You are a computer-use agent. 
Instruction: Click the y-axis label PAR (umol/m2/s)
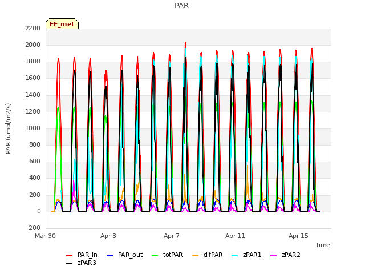click(8, 128)
